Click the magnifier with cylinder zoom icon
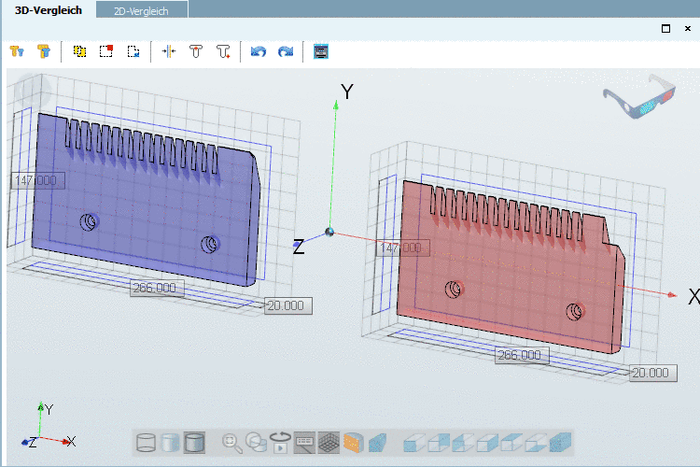 (x=257, y=443)
